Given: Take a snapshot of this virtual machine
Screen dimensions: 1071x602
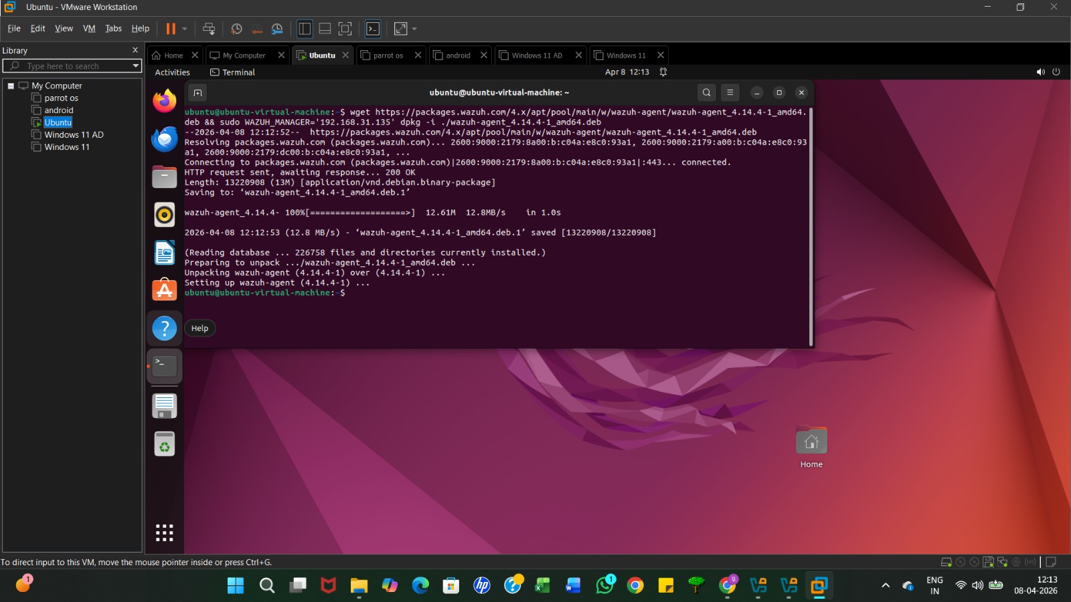Looking at the screenshot, I should pos(236,29).
